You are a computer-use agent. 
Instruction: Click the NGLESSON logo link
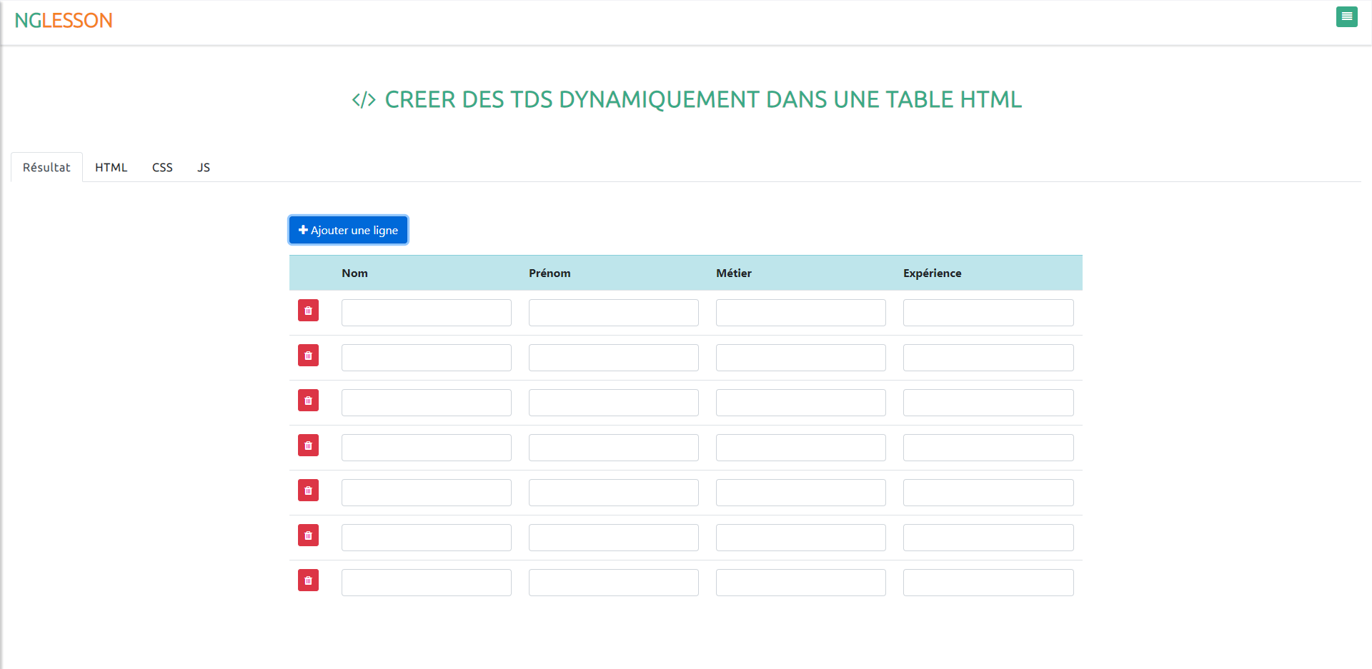coord(63,20)
